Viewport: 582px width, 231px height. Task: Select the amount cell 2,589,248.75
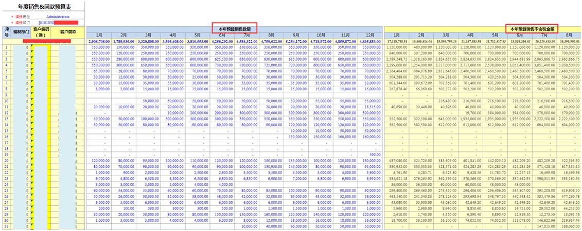(x=397, y=59)
